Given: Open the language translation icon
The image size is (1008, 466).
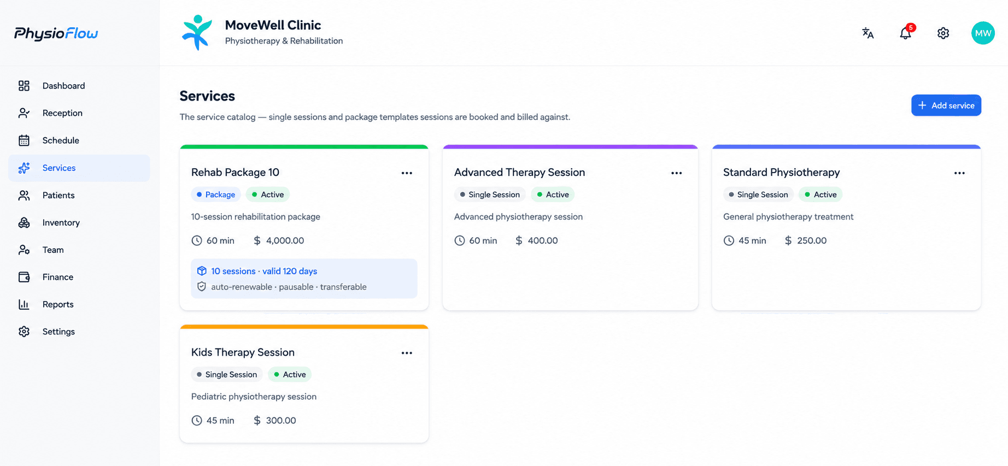Looking at the screenshot, I should (868, 33).
